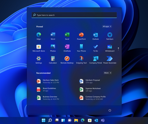
Task: Launch Power Automate app
Action: point(110,60)
